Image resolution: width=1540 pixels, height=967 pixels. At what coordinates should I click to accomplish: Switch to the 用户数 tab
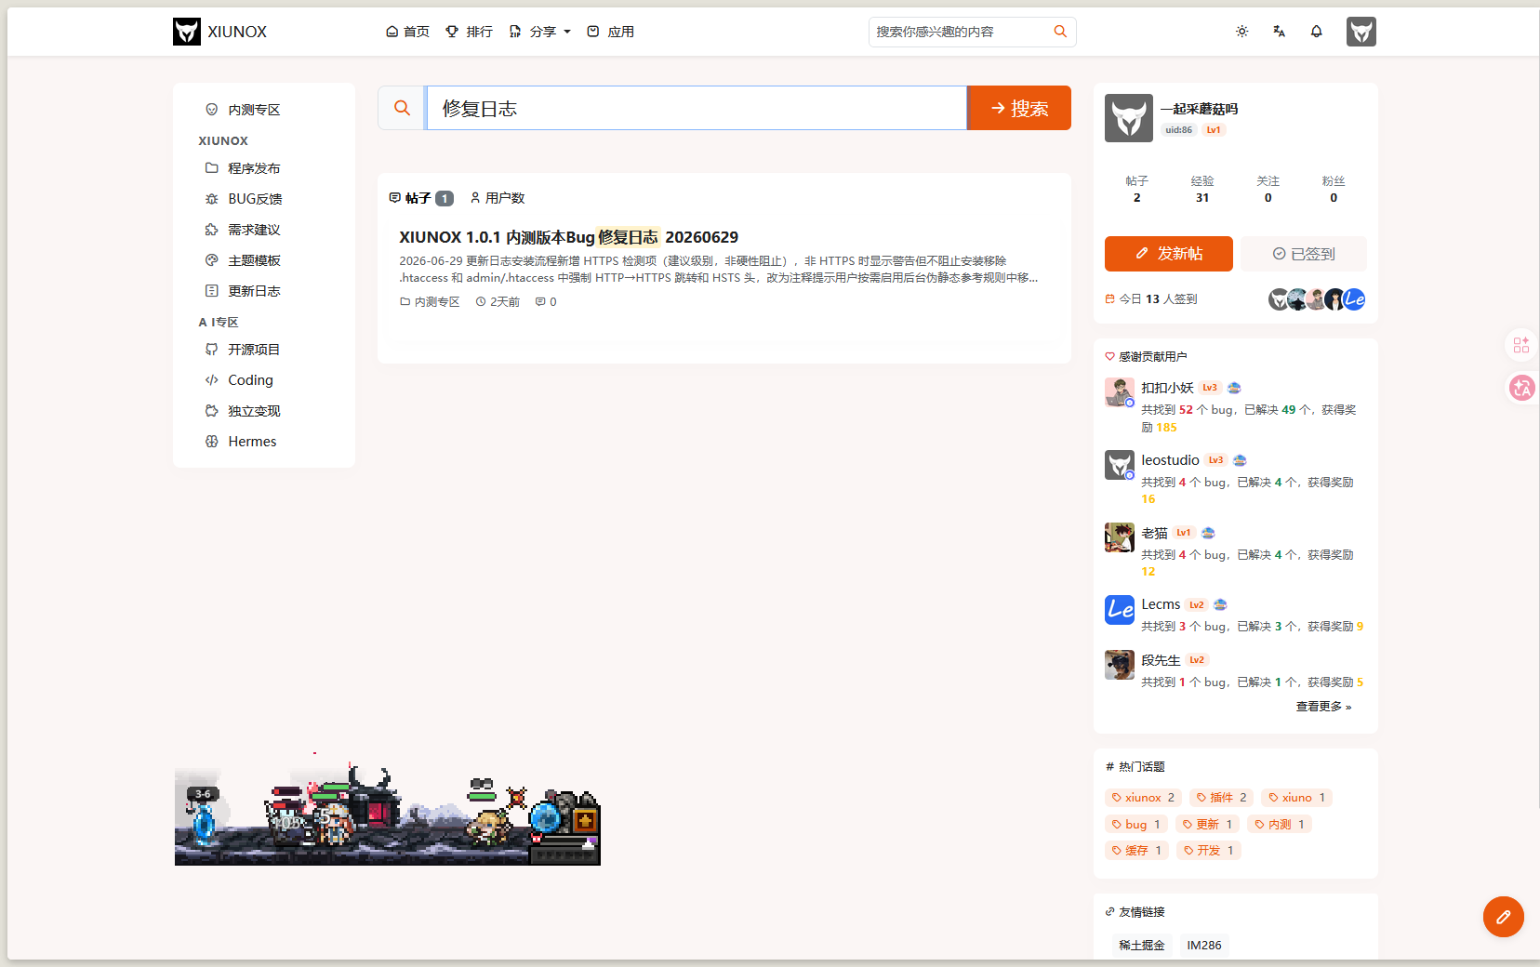[498, 198]
